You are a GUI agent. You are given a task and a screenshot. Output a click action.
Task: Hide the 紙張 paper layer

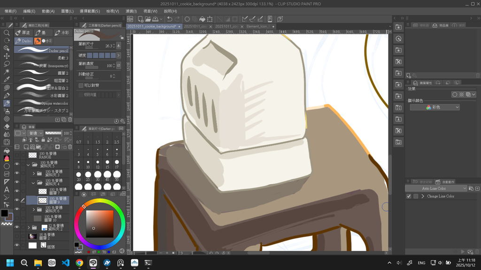[x=17, y=245]
